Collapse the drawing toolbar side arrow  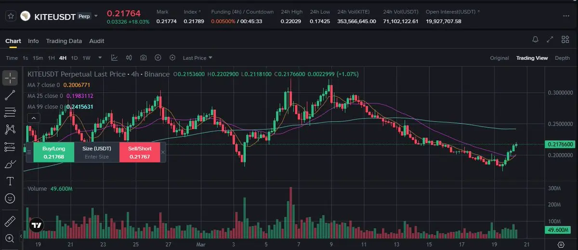[x=21, y=236]
